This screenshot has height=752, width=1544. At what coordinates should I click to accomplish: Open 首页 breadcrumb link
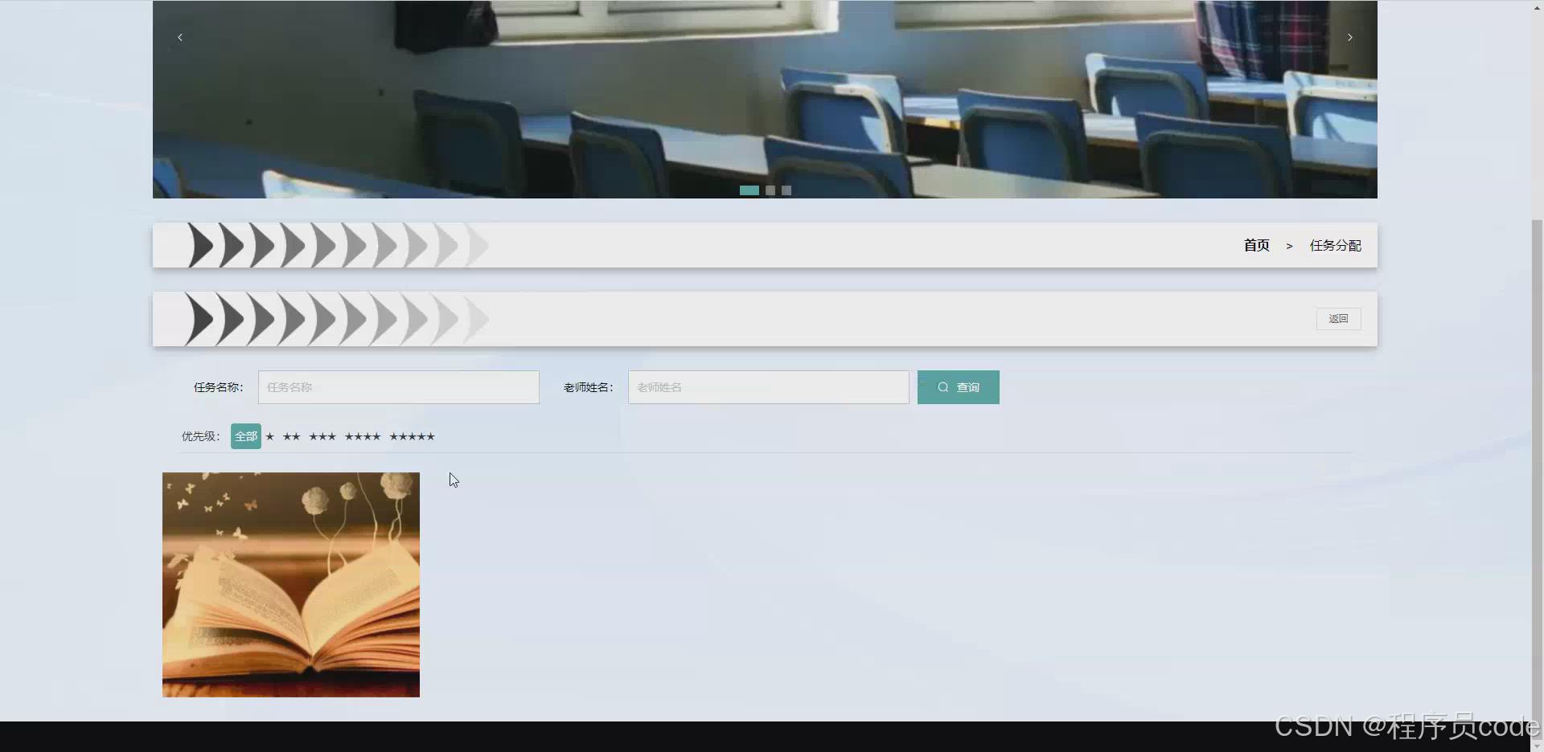tap(1256, 245)
